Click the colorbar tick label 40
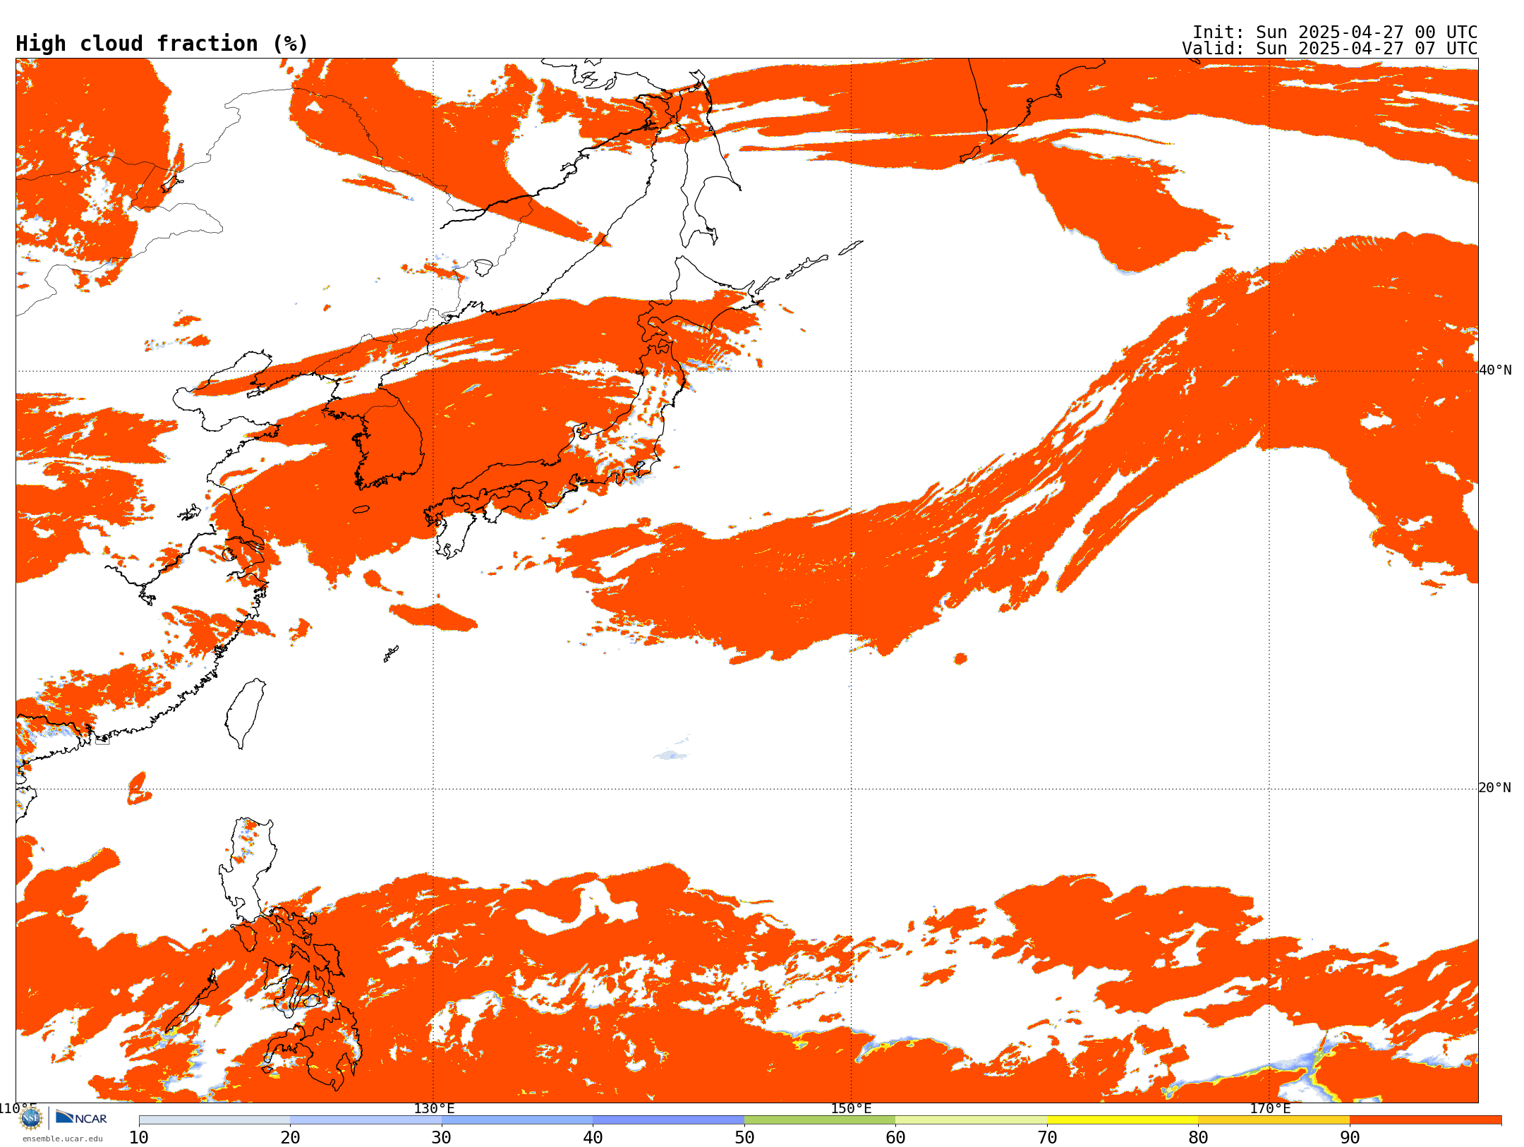The width and height of the screenshot is (1524, 1147). pos(593,1138)
